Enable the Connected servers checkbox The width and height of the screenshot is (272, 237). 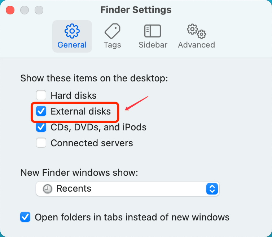tap(41, 143)
